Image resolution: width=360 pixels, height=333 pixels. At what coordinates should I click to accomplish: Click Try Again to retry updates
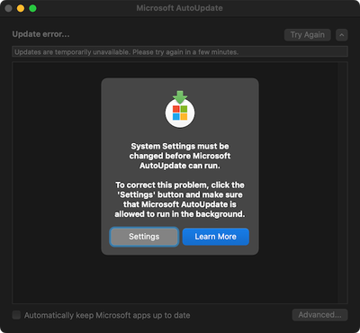(308, 35)
